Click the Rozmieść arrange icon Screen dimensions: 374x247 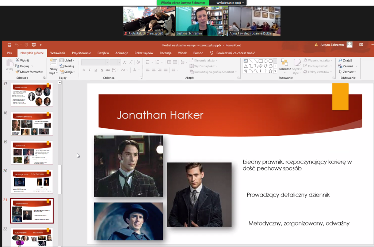pyautogui.click(x=285, y=62)
